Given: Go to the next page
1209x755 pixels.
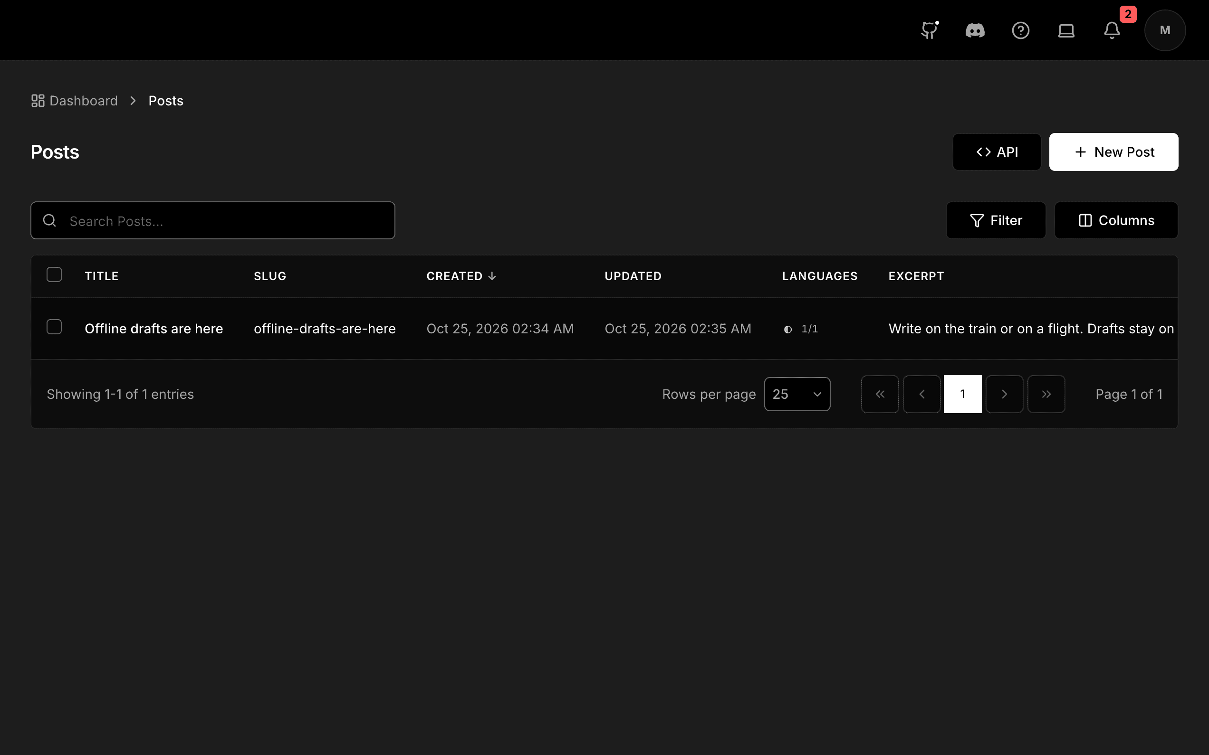Looking at the screenshot, I should [x=1004, y=394].
